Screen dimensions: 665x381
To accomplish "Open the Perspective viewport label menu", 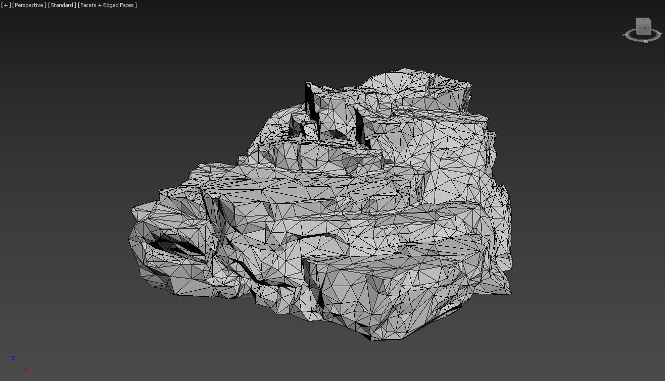I will click(29, 5).
